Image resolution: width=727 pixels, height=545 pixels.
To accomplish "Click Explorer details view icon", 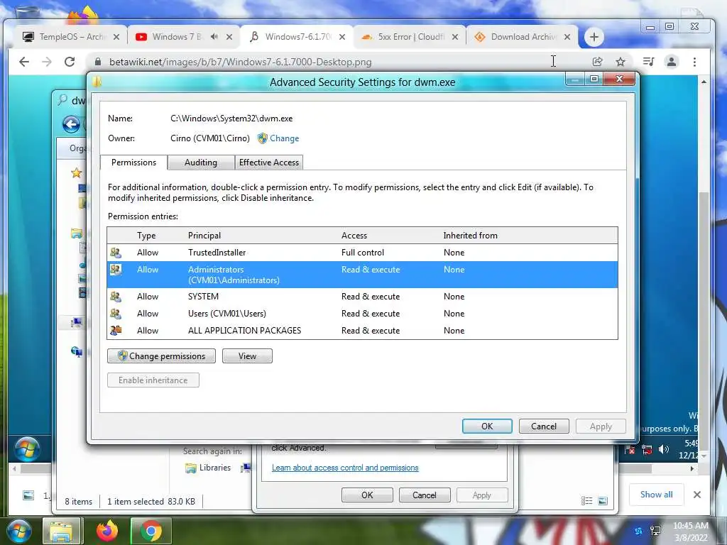I will (x=586, y=500).
